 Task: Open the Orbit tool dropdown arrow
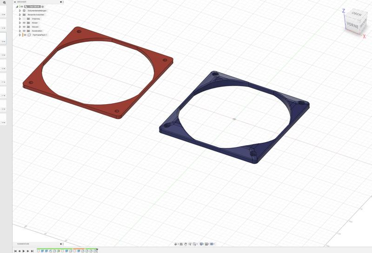(178, 244)
